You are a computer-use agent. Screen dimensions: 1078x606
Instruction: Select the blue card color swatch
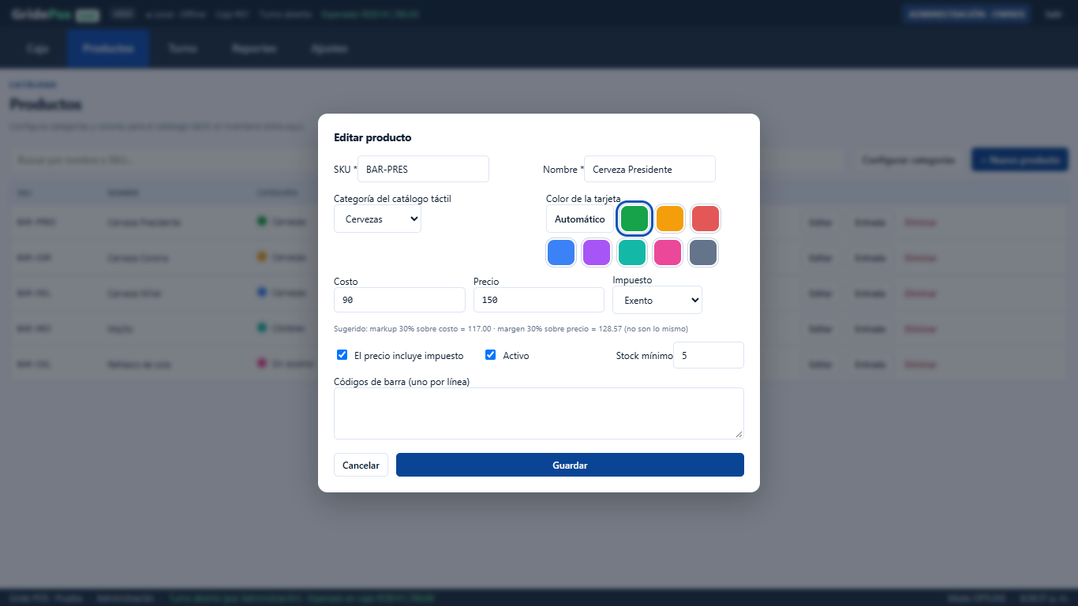pos(561,252)
